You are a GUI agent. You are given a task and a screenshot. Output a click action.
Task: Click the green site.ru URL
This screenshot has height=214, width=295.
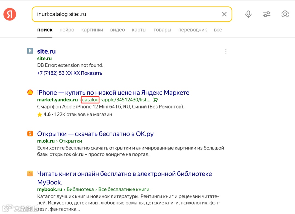click(45, 58)
